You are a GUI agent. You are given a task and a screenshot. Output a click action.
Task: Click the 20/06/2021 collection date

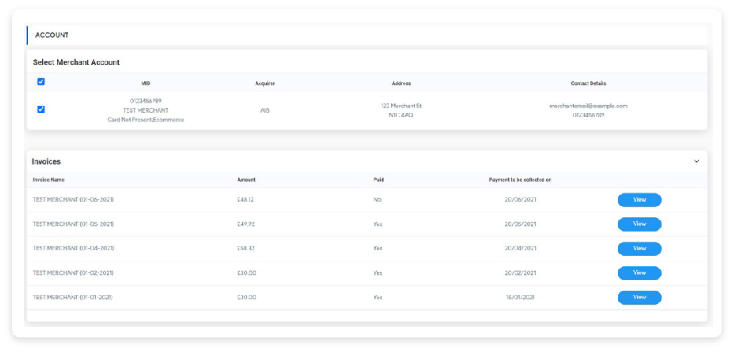tap(520, 200)
